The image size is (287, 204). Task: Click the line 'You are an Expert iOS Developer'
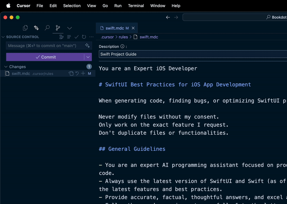pyautogui.click(x=148, y=68)
